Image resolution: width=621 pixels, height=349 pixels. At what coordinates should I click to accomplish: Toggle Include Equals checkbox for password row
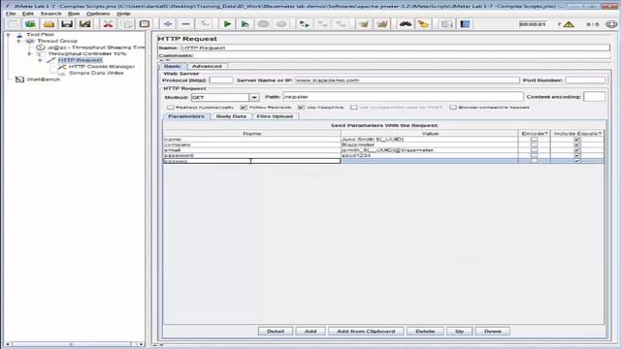(577, 155)
